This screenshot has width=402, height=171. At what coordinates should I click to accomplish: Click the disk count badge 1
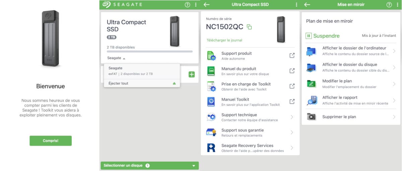[x=147, y=166]
